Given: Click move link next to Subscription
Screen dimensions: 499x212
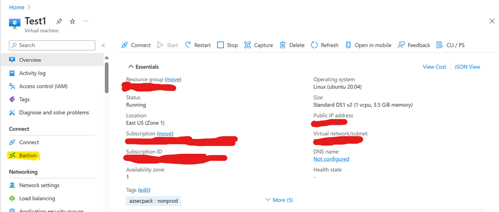Looking at the screenshot, I should coord(165,133).
